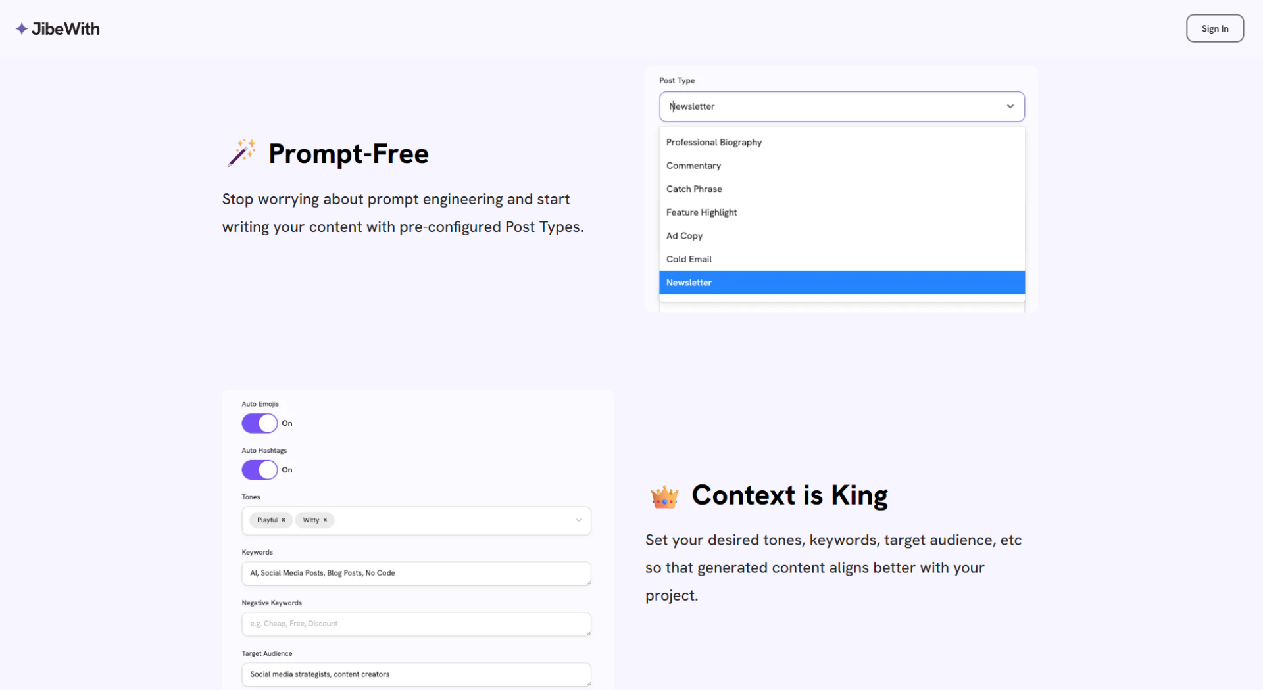The width and height of the screenshot is (1263, 690).
Task: Click the JibeWith sparkle logo icon
Action: [22, 29]
